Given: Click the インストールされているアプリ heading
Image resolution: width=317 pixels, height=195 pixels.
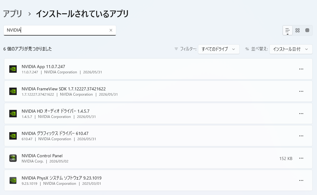Looking at the screenshot, I should [x=82, y=14].
